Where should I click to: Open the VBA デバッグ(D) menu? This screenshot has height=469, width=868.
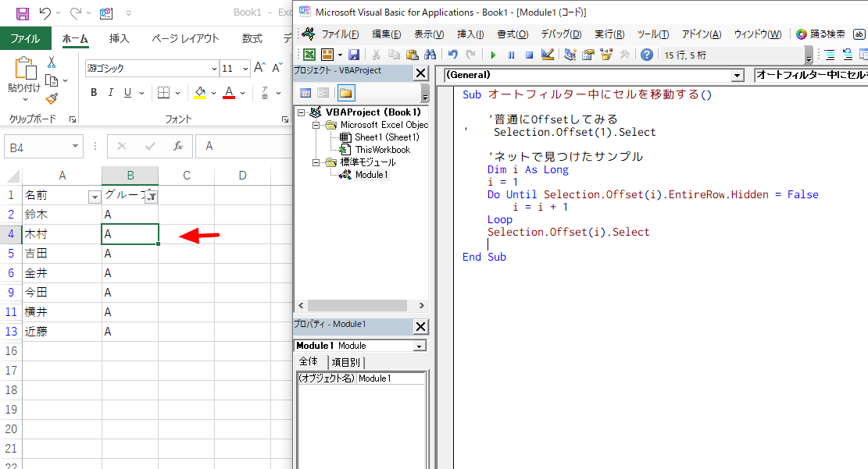click(561, 34)
